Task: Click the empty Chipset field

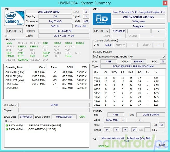Action: click(54, 110)
